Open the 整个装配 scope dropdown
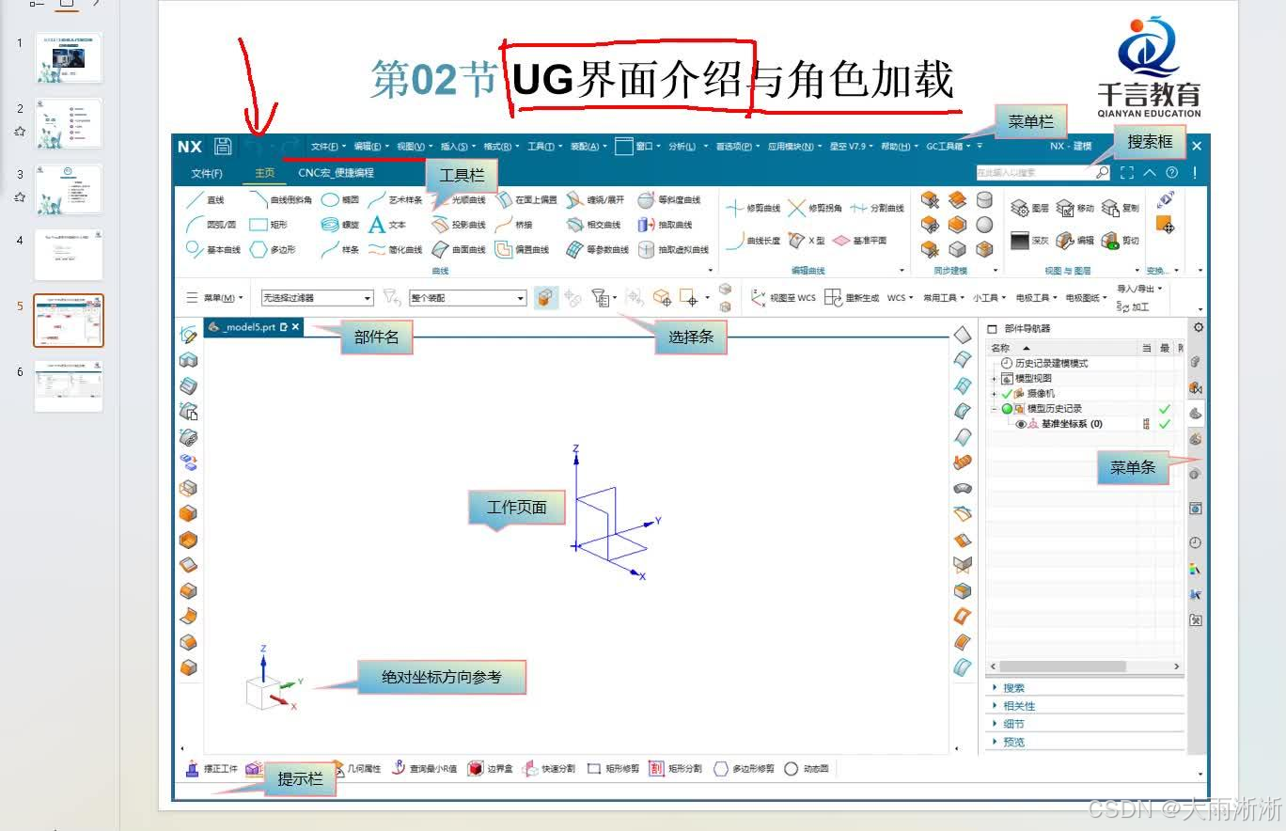The image size is (1286, 831). click(467, 297)
